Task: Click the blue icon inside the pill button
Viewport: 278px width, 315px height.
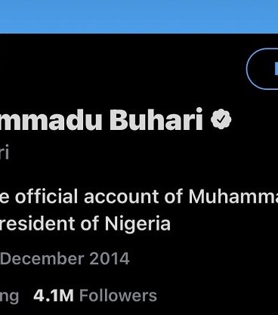Action: 276,69
